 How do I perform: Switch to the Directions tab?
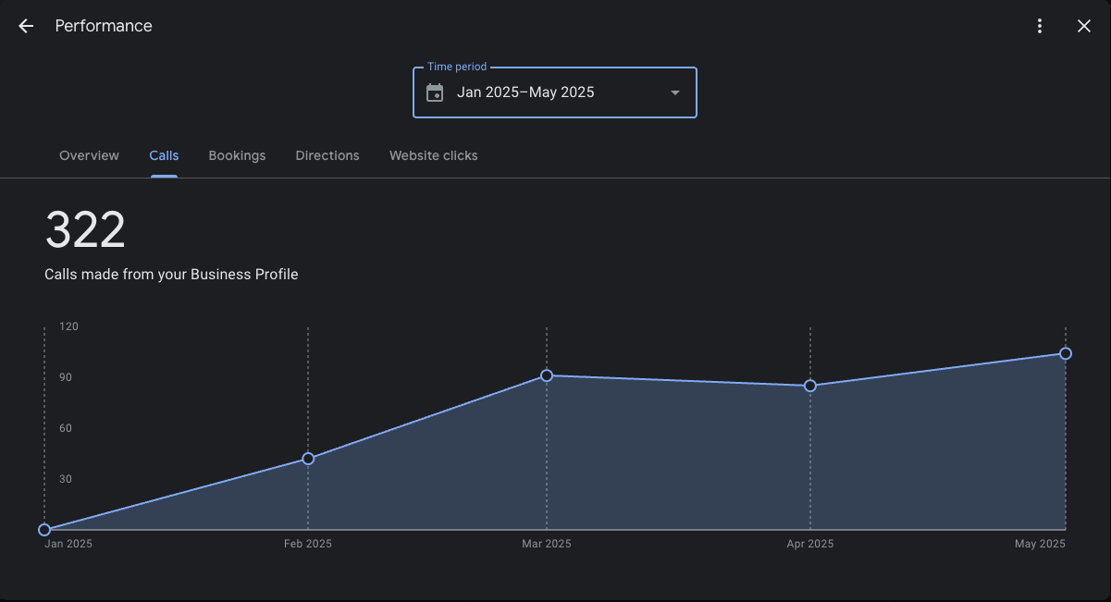coord(327,155)
